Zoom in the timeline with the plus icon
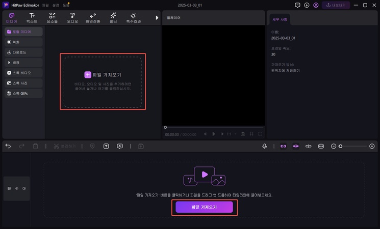The width and height of the screenshot is (380, 229). (x=372, y=146)
